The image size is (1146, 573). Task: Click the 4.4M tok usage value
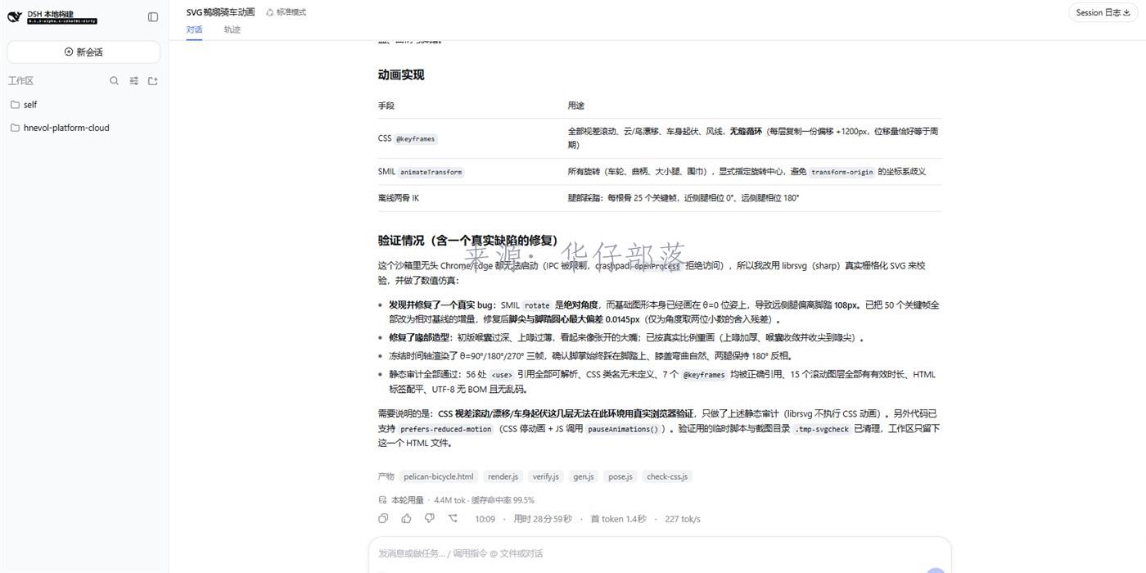click(449, 500)
